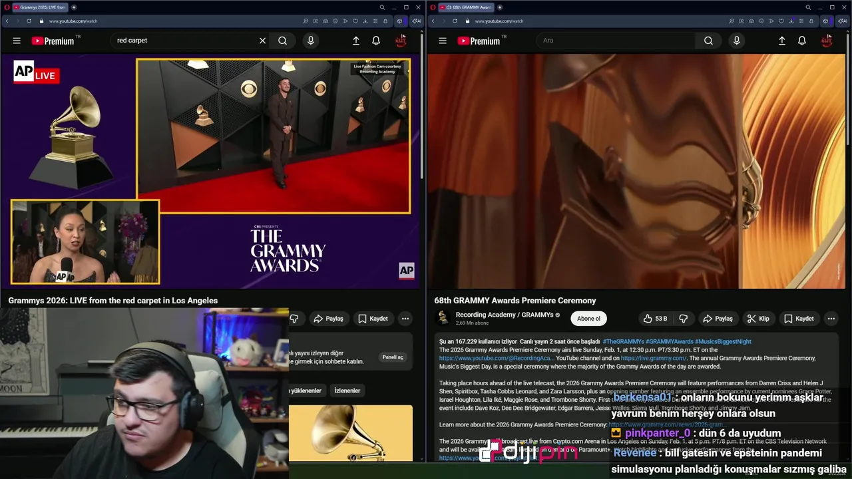Open a new tab in left browser window
This screenshot has width=852, height=479.
pyautogui.click(x=74, y=7)
